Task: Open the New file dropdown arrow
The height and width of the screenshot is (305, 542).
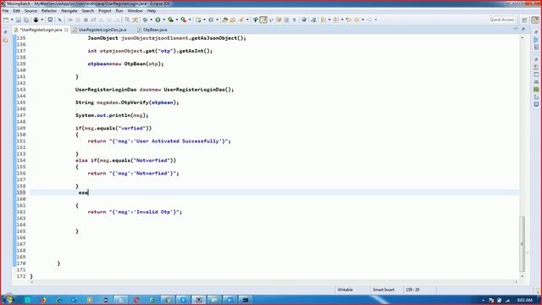Action: point(12,20)
